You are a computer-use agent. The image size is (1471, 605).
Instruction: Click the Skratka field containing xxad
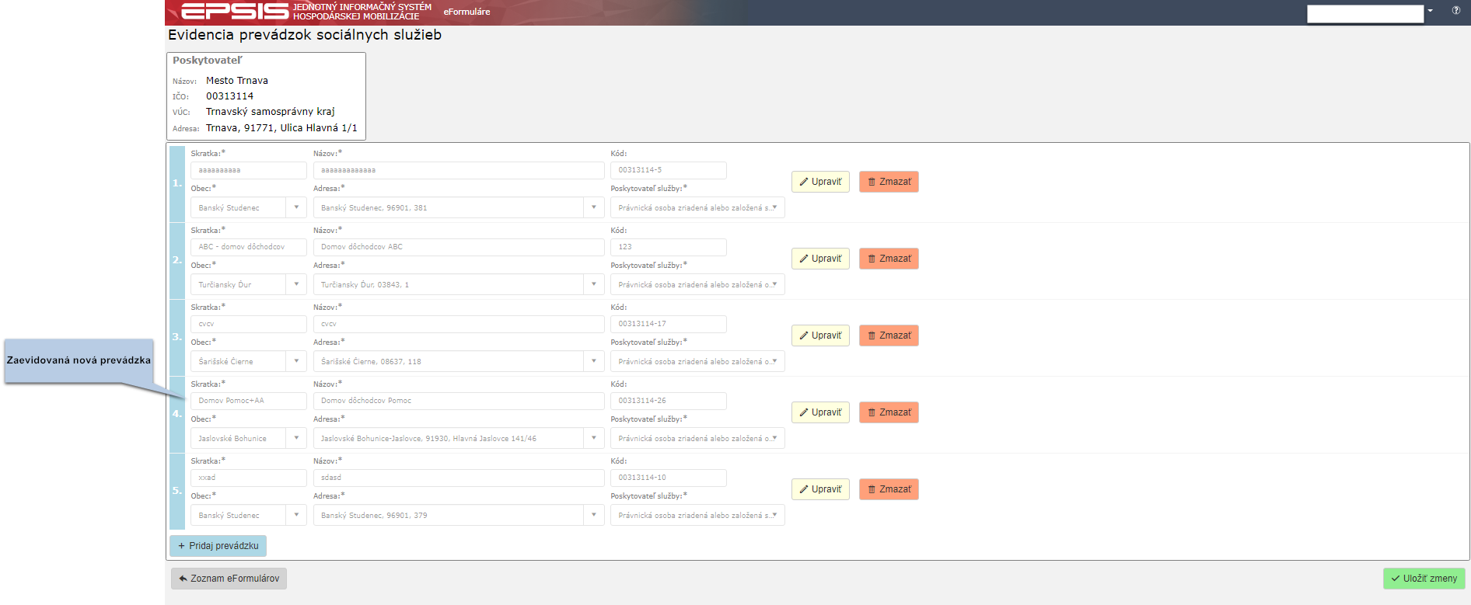pos(248,478)
